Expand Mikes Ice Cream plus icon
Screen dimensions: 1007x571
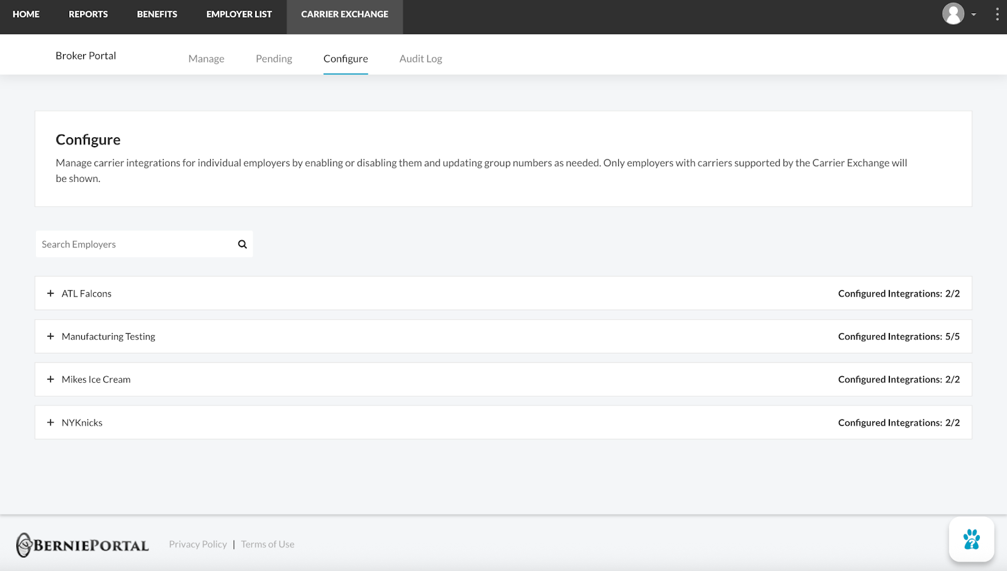51,380
